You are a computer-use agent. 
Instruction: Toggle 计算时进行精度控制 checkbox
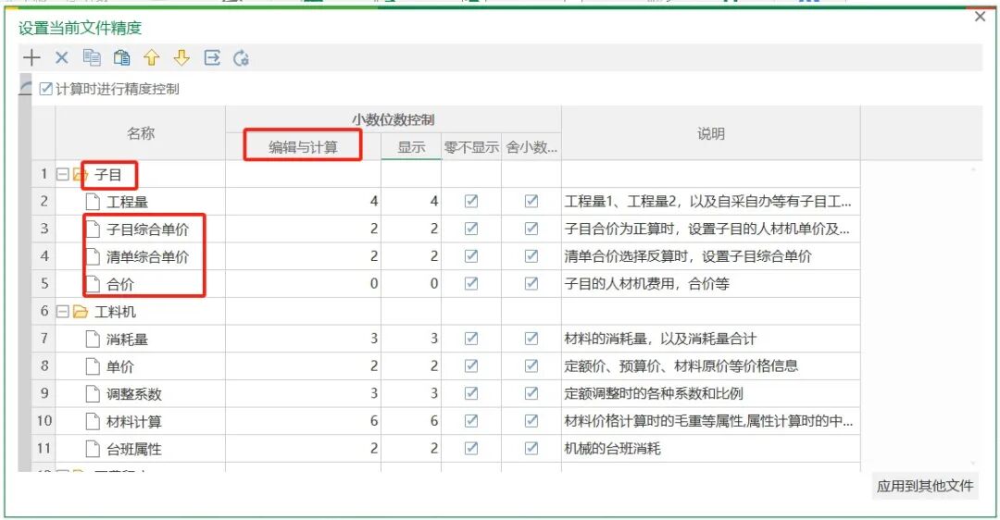46,89
